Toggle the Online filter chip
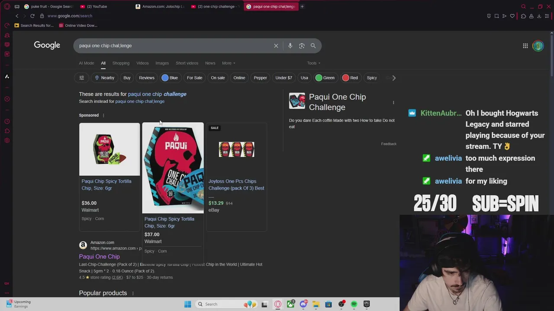 coord(239,78)
